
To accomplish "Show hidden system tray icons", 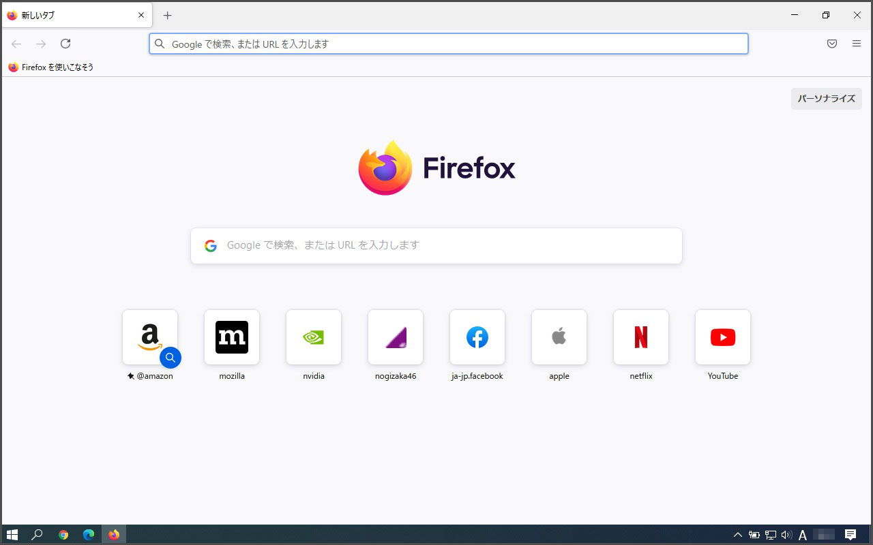I will click(x=738, y=535).
